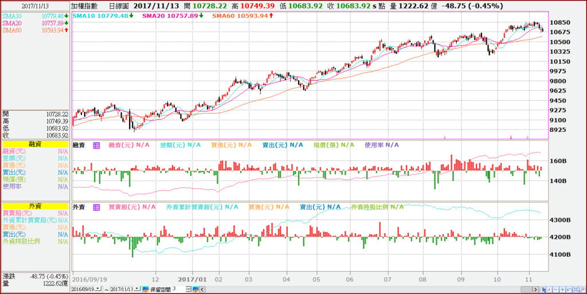Click 買進(元) row under 融資 left panel
The height and width of the screenshot is (294, 587).
coord(35,165)
